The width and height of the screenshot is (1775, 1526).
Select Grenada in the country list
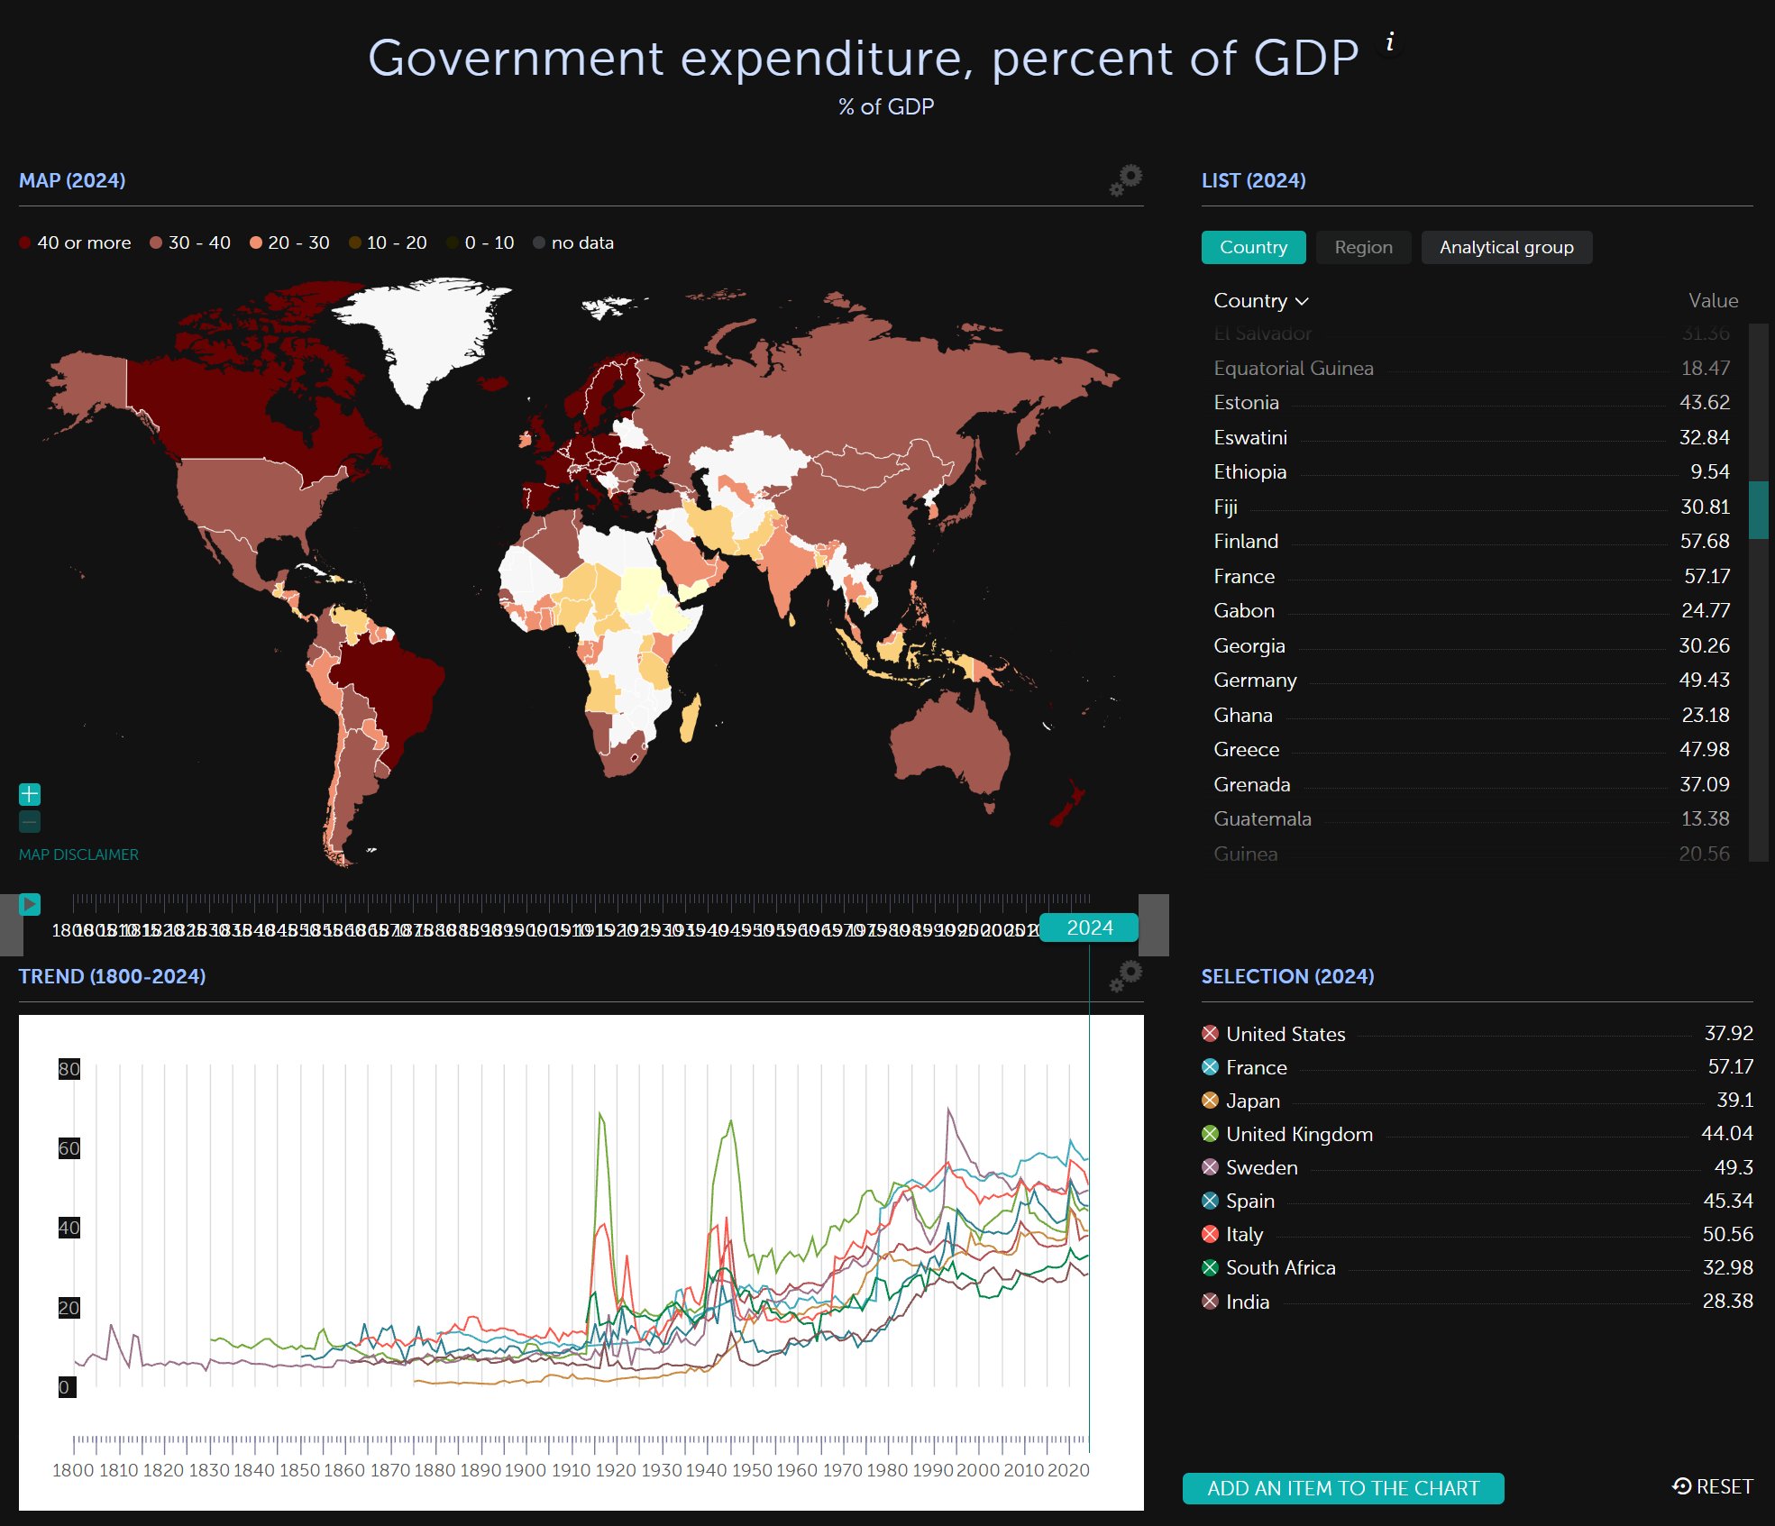click(x=1471, y=784)
